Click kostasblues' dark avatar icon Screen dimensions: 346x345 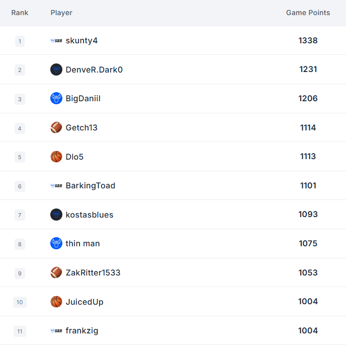tap(56, 215)
